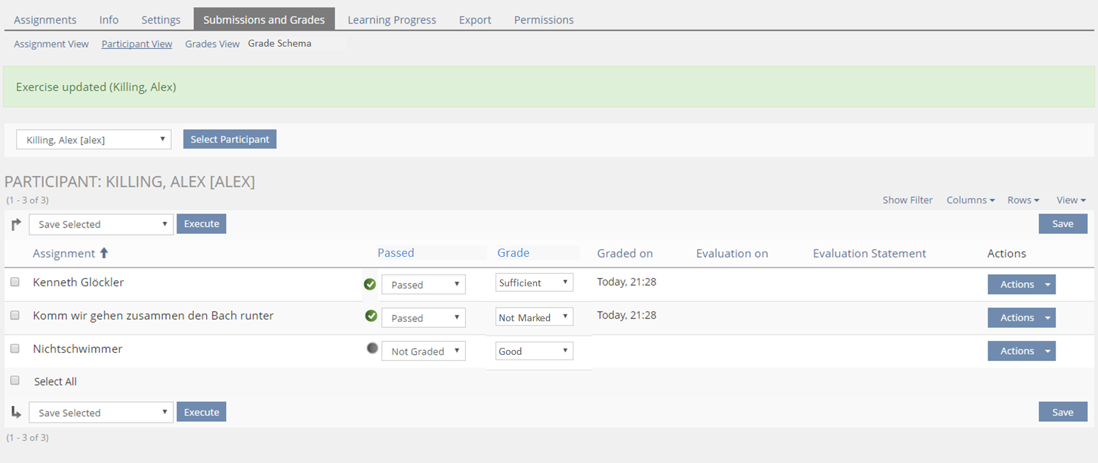This screenshot has height=463, width=1098.
Task: Tick the Kenneth Glöckler checkbox
Action: [x=15, y=282]
